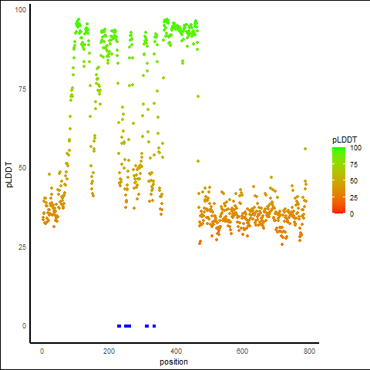Click the pLDDT legend title

pyautogui.click(x=345, y=140)
